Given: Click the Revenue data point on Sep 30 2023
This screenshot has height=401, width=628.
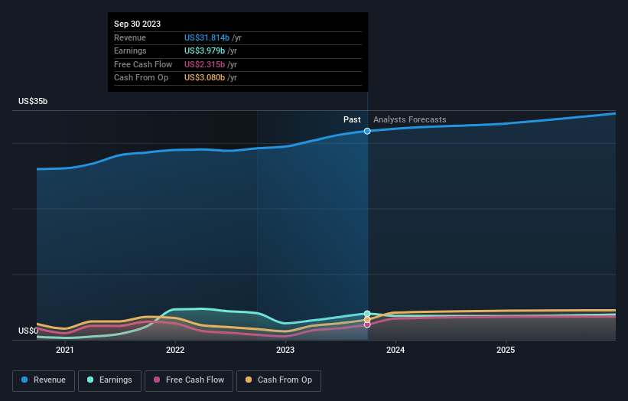Looking at the screenshot, I should (x=367, y=131).
